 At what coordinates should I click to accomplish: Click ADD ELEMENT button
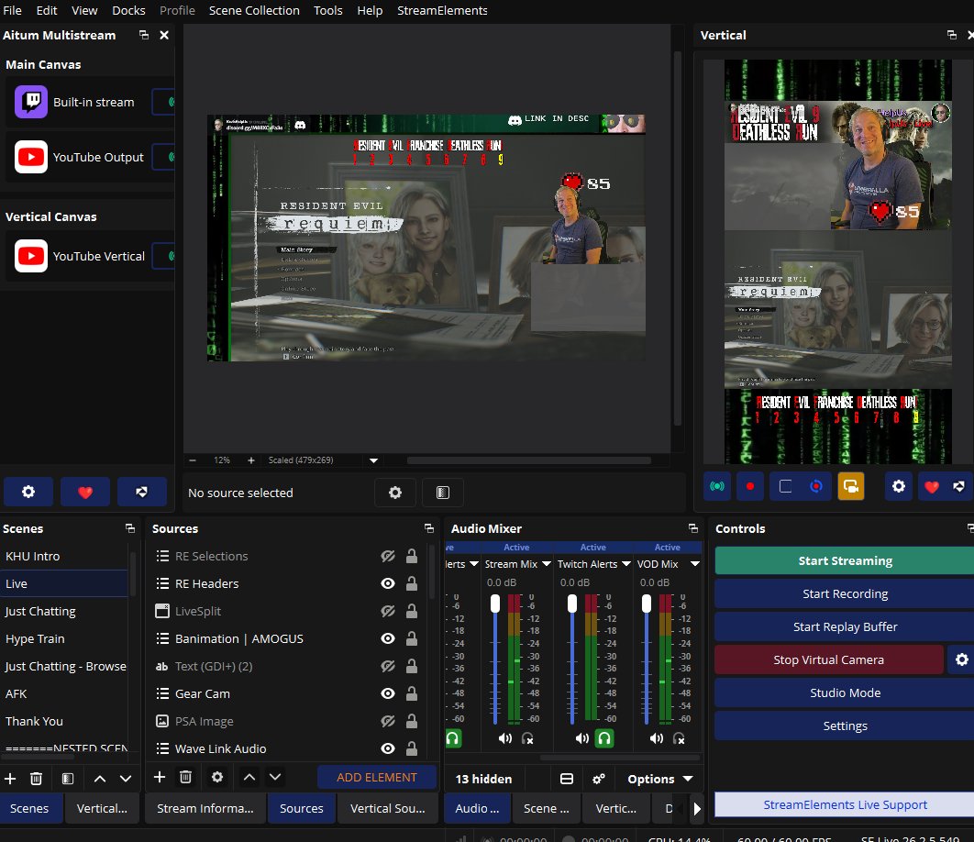click(x=376, y=778)
